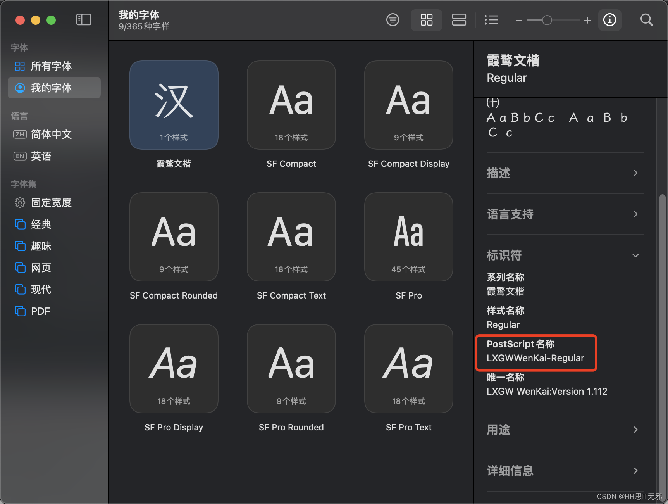Click the 我的字体 person icon
Image resolution: width=668 pixels, height=504 pixels.
pyautogui.click(x=20, y=88)
